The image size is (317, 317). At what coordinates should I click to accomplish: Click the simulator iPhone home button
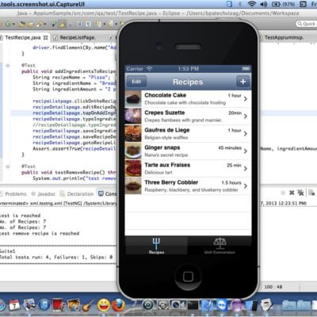coord(188,277)
